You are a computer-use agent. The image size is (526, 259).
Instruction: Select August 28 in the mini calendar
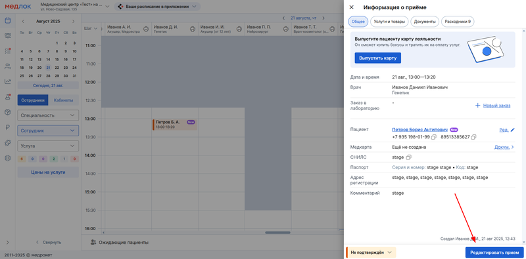[48, 75]
